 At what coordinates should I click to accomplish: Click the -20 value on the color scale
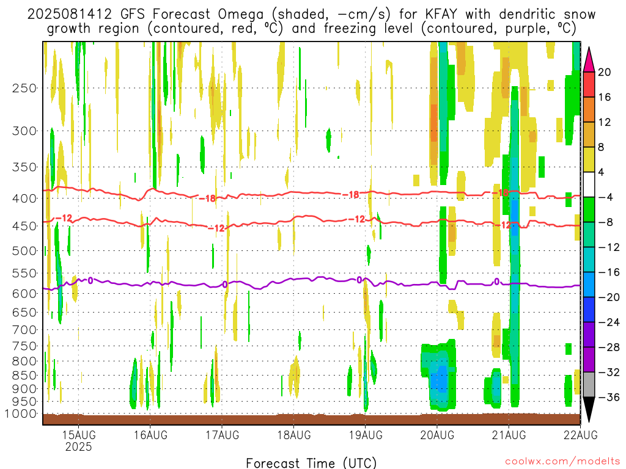[609, 297]
